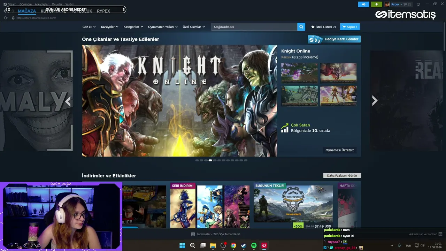Click the Steam icon on the taskbar

[x=244, y=245]
